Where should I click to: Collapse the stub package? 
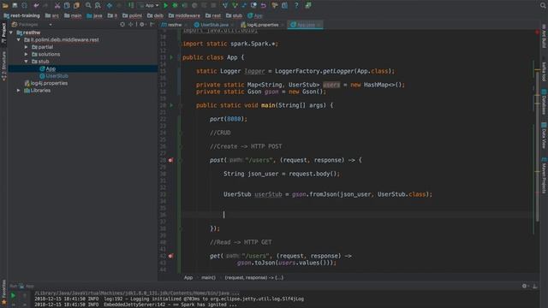(x=27, y=62)
